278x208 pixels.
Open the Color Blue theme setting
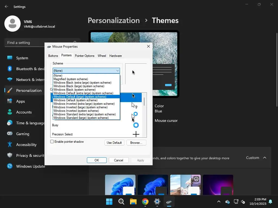[x=159, y=108]
